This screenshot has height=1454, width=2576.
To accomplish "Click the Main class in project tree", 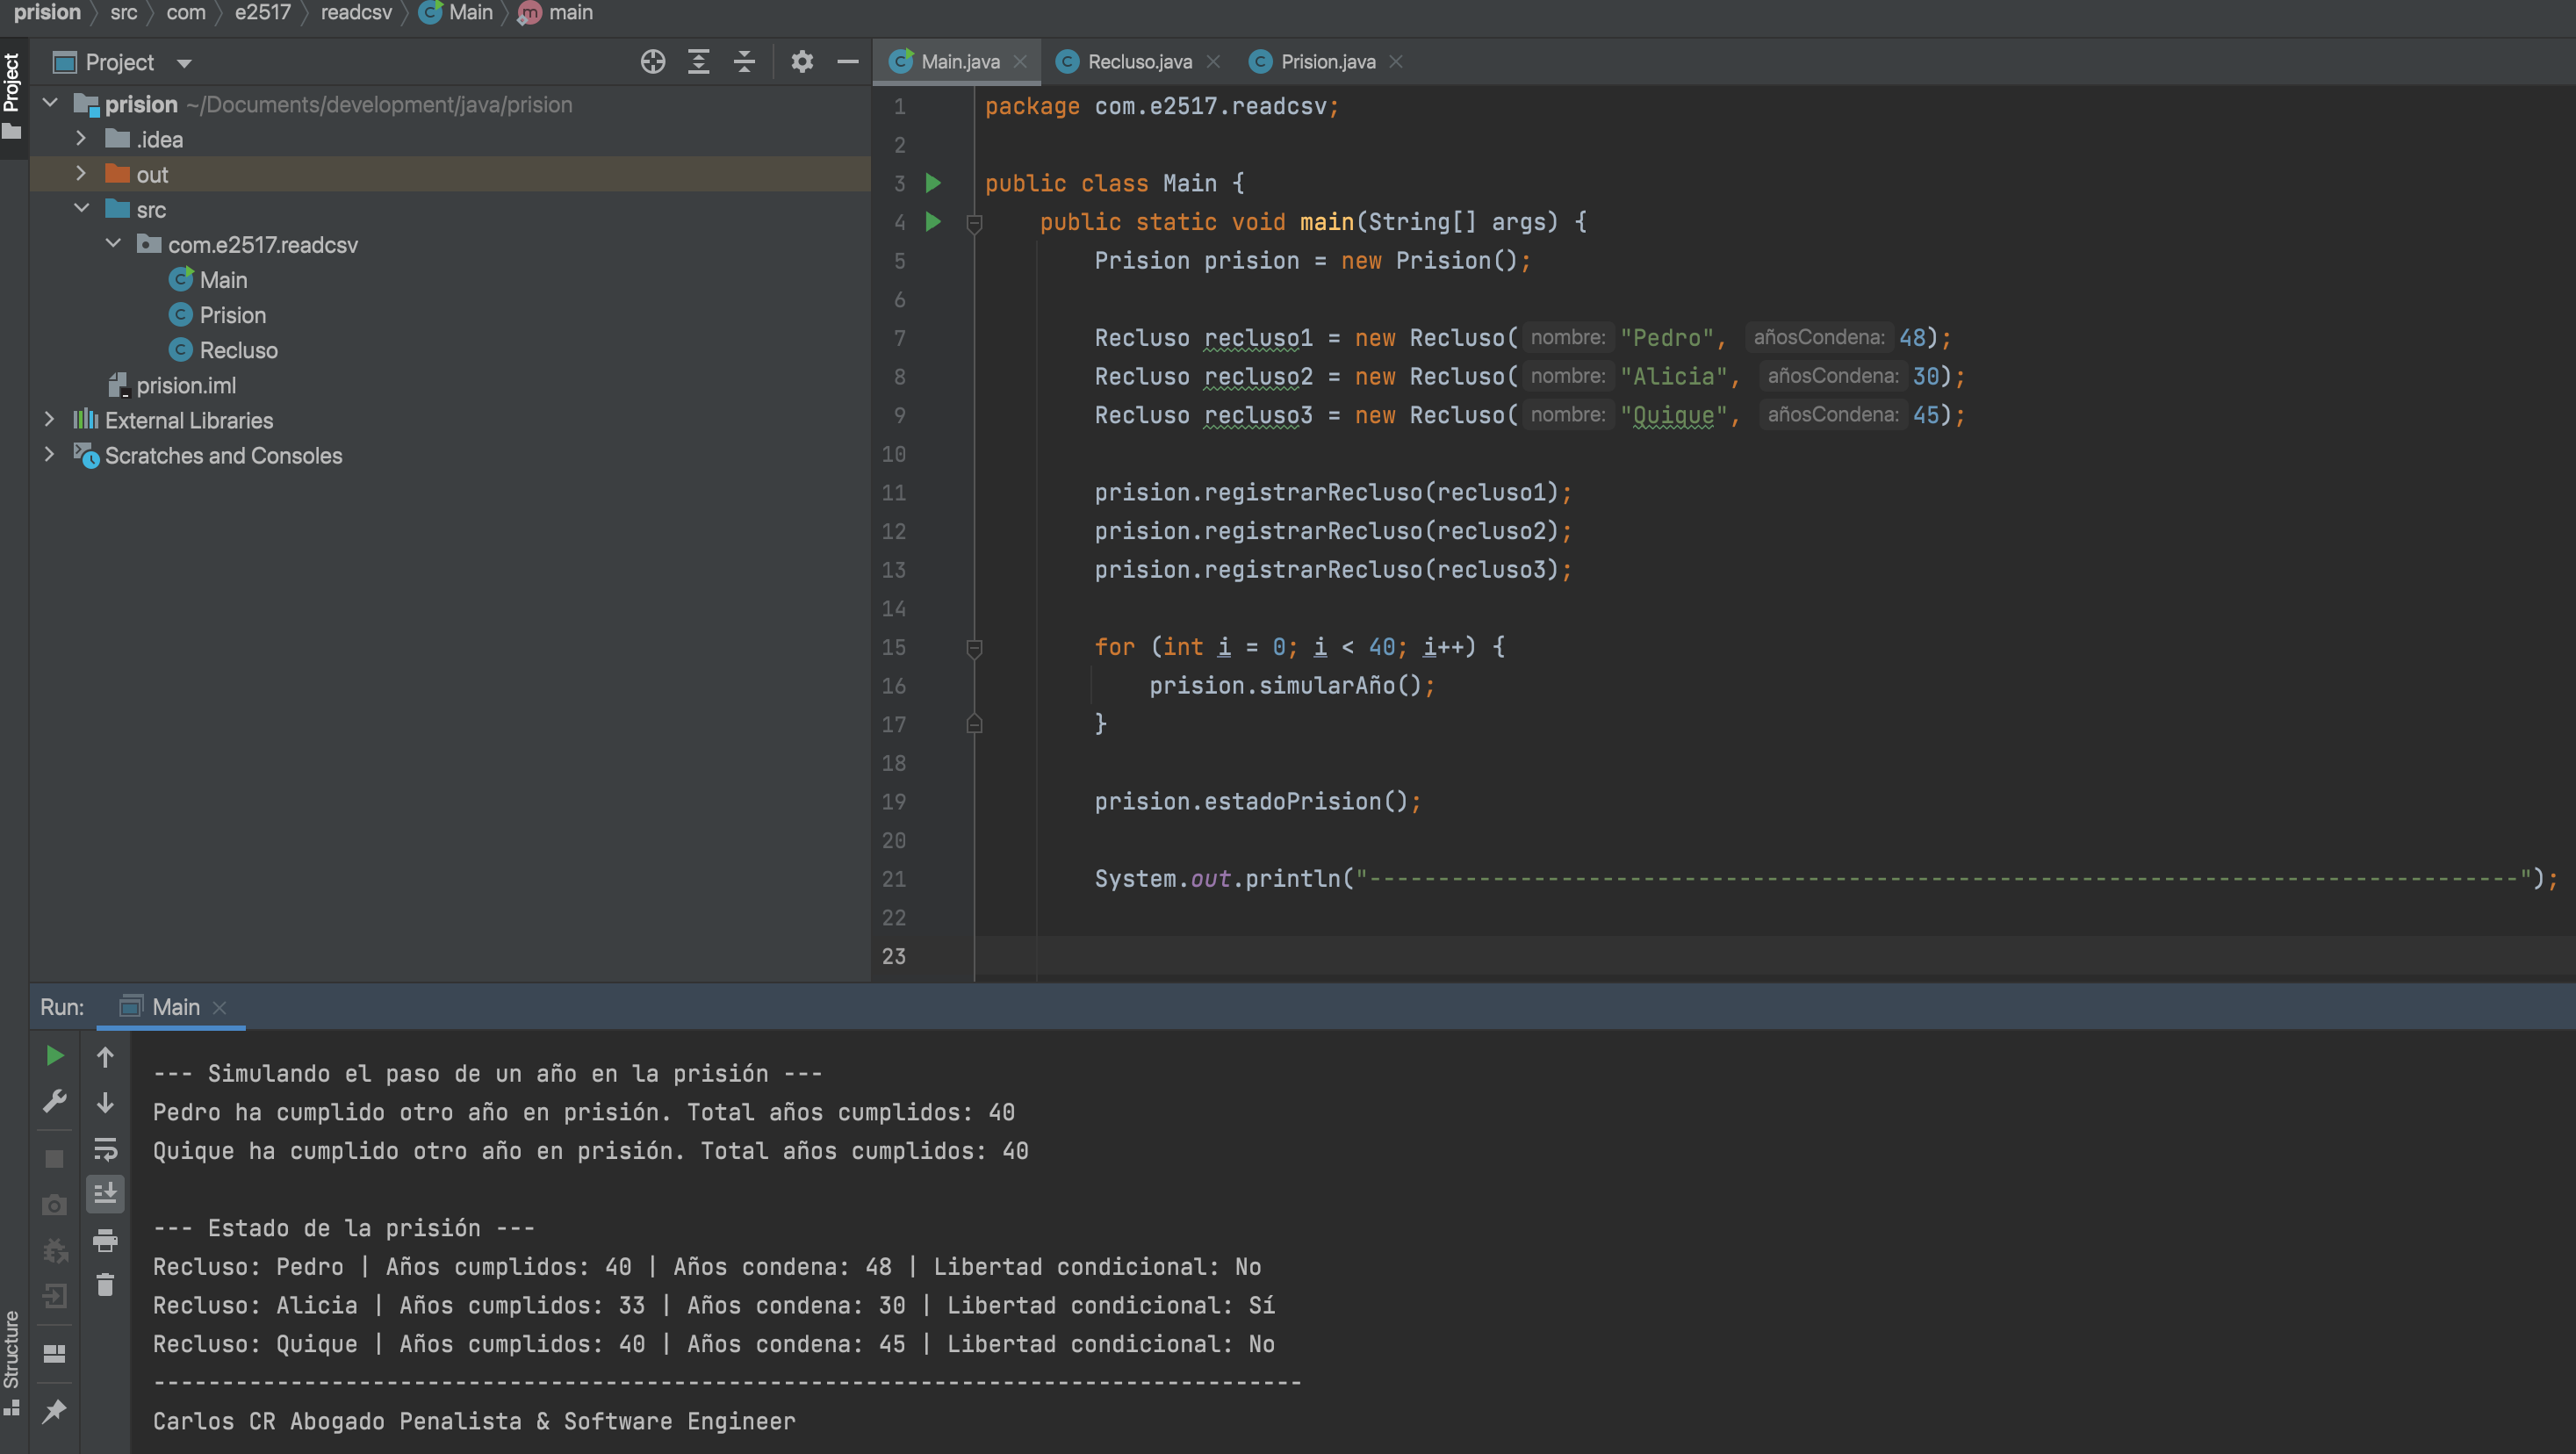I will pos(223,279).
